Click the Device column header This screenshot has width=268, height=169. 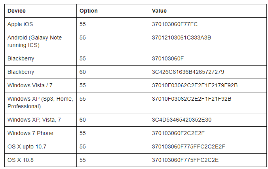(16, 11)
